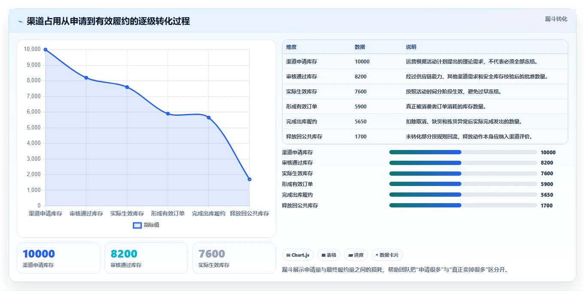The width and height of the screenshot is (585, 291).
Task: Click the 数据 column header
Action: pos(360,47)
